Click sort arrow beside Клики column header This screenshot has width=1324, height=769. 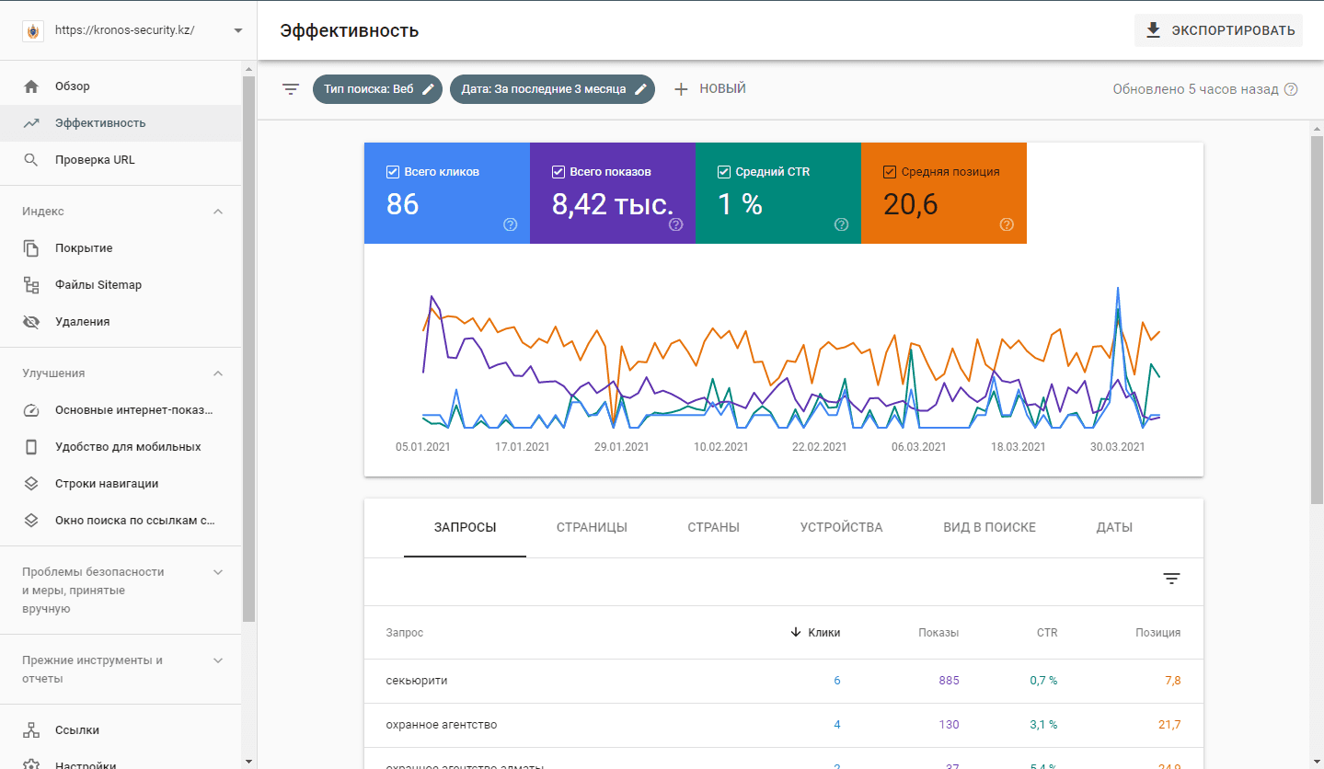796,632
